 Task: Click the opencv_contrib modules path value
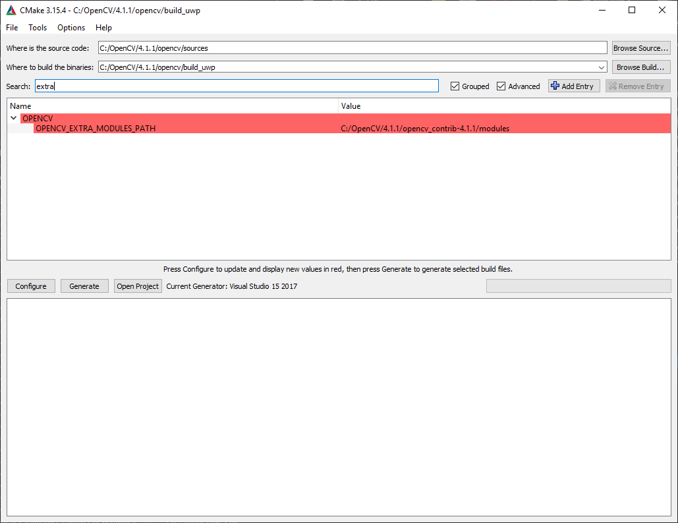coord(425,129)
